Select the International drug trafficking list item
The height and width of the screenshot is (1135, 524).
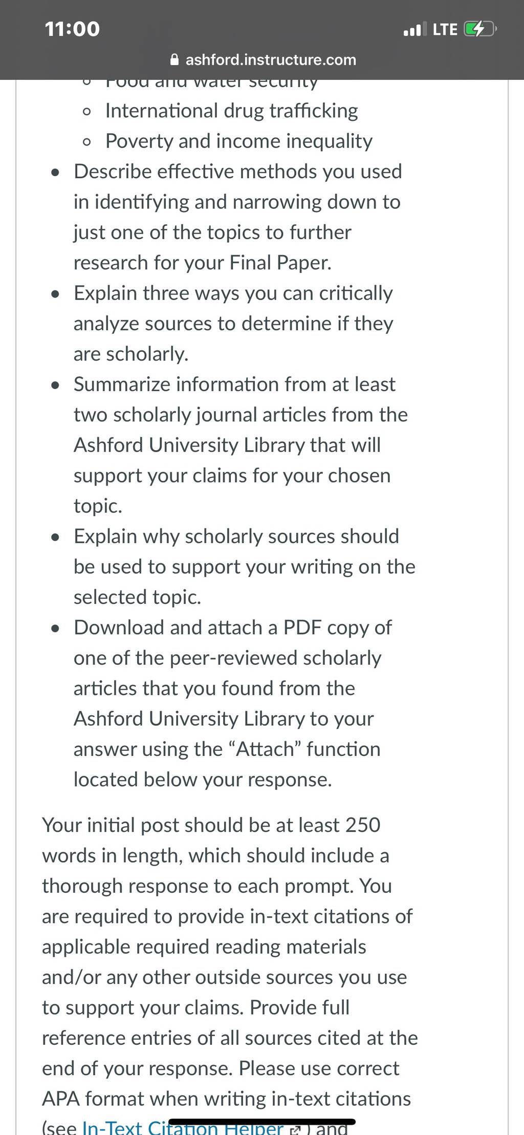(231, 111)
